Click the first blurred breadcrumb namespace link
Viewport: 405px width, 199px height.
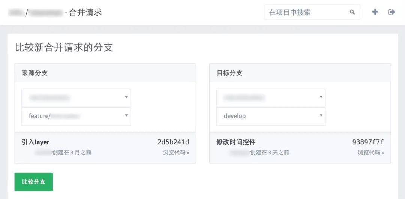[16, 13]
